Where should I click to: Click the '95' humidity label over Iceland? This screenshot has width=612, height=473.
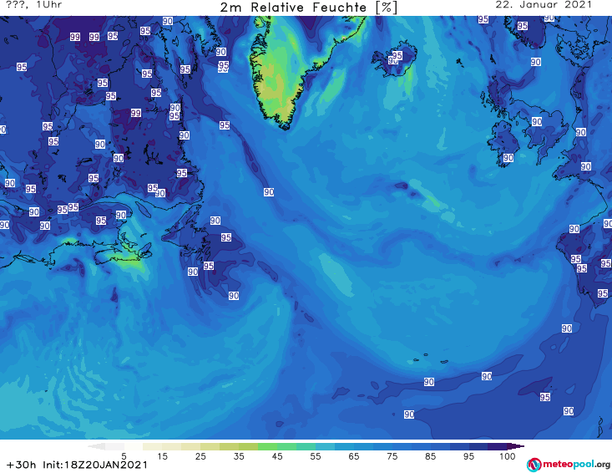pos(397,55)
